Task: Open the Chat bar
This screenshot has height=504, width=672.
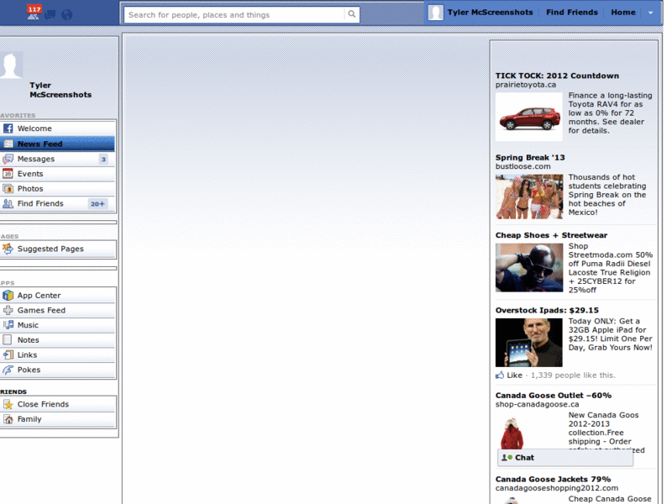Action: (564, 457)
